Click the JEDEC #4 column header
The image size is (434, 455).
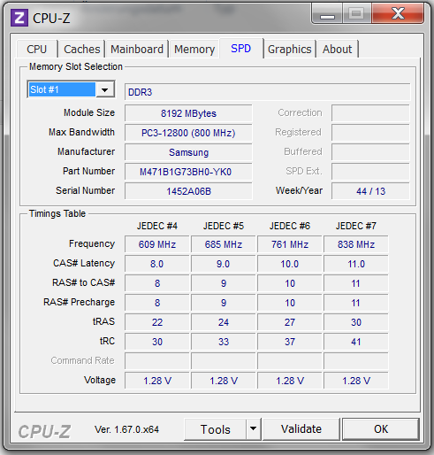pos(157,226)
